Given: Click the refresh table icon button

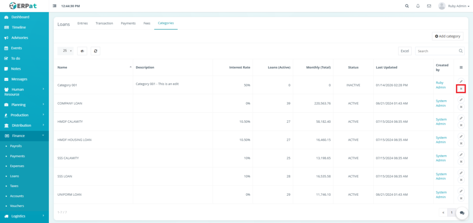Looking at the screenshot, I should click(95, 51).
